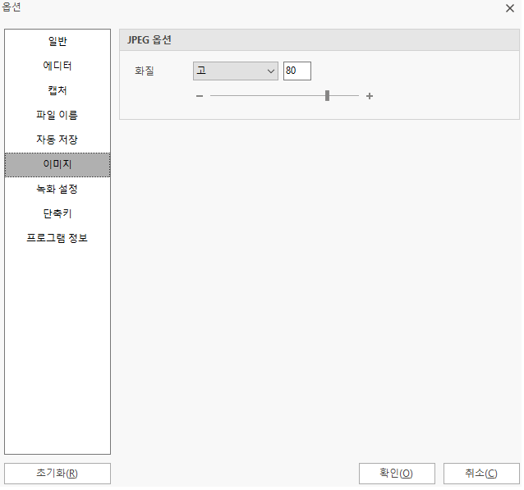Close the 옵션 dialog window
The width and height of the screenshot is (524, 490).
(x=512, y=8)
